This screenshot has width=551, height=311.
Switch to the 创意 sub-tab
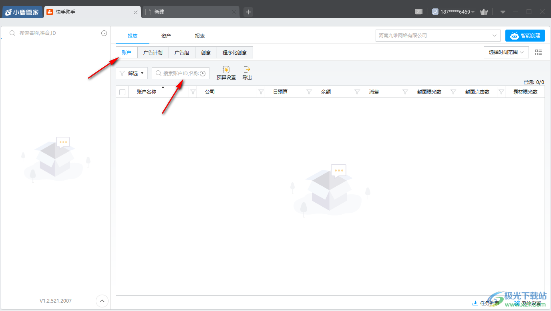(x=206, y=53)
